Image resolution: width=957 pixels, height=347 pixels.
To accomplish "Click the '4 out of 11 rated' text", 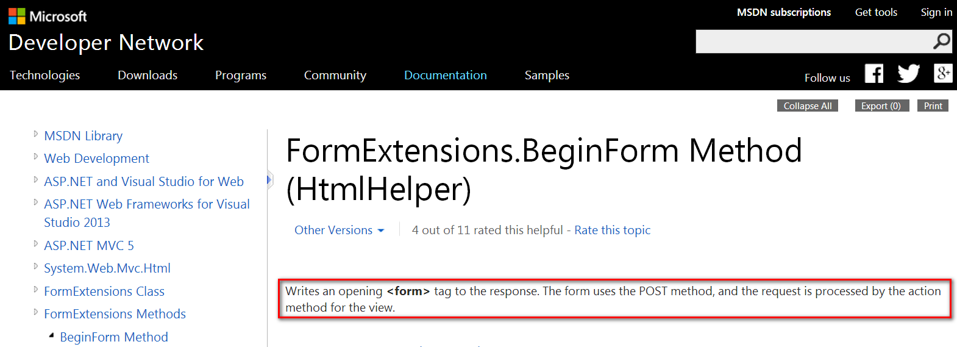I will tap(487, 230).
